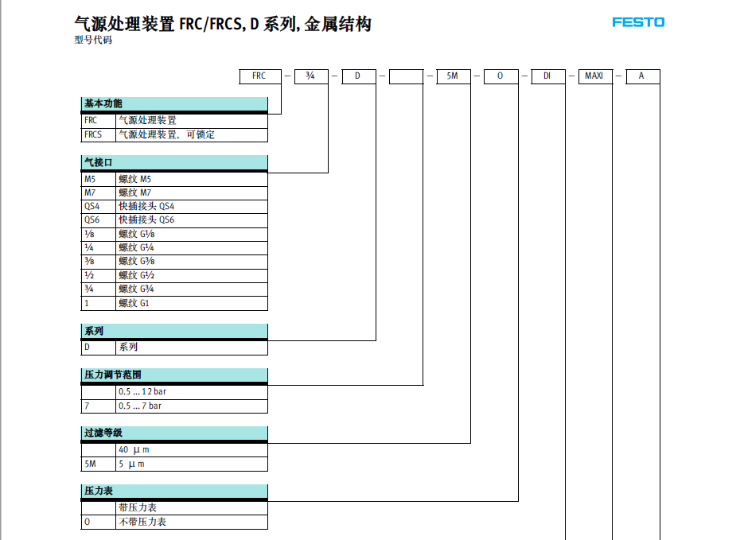Select the QS4 code cell
744x540 pixels.
[99, 207]
